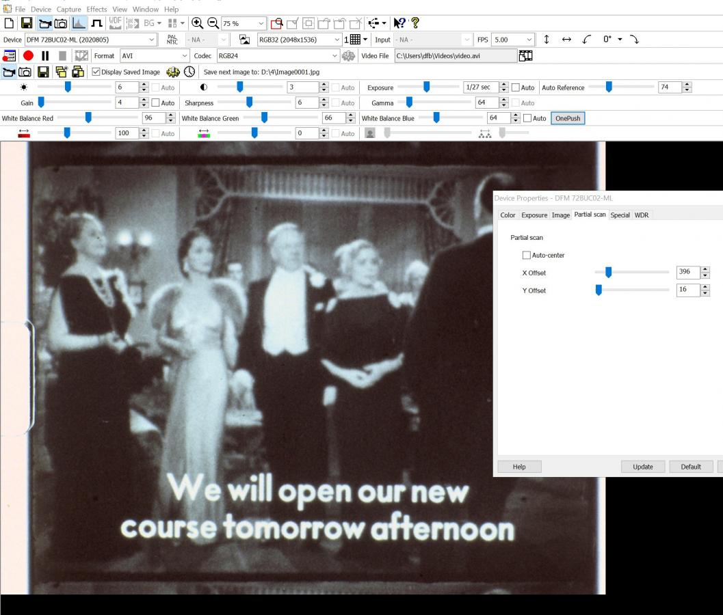Click the Video File path field
This screenshot has width=723, height=615.
pos(456,56)
